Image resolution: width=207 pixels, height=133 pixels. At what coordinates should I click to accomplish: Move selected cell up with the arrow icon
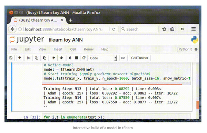tap(53, 58)
